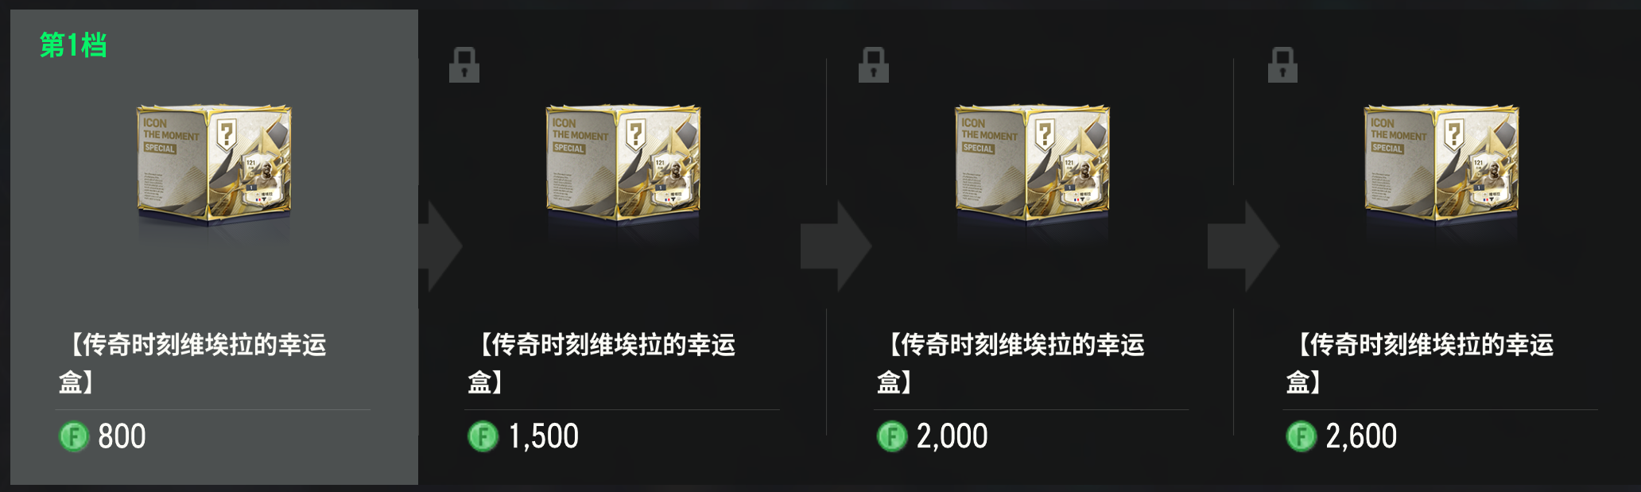The image size is (1641, 492).
Task: Click the box name in the highlighted first tier
Action: [194, 363]
